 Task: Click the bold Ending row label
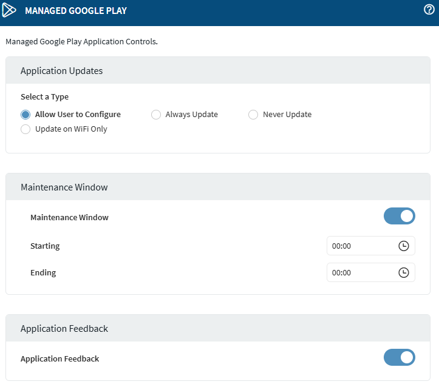coord(43,273)
